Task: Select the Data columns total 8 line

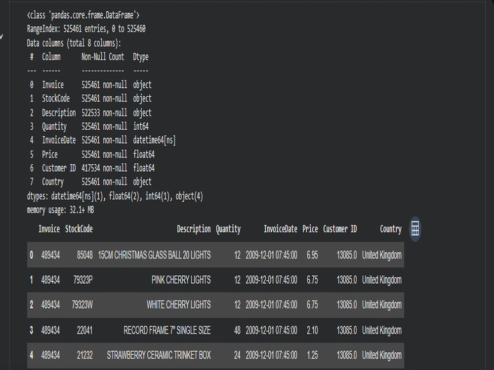Action: (x=74, y=43)
